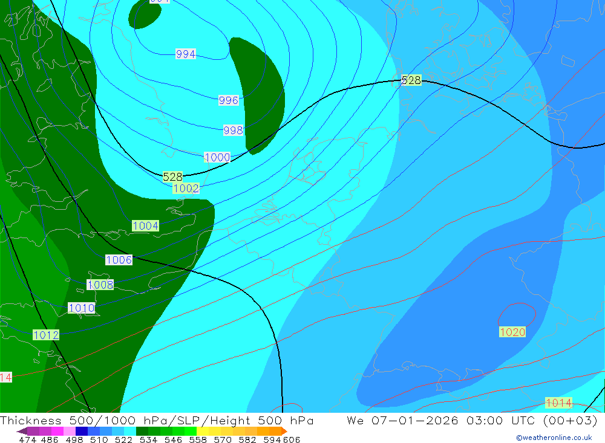Screen dimensions: 605x443
Task: Click the 1004 isobar label
Action: (x=145, y=225)
